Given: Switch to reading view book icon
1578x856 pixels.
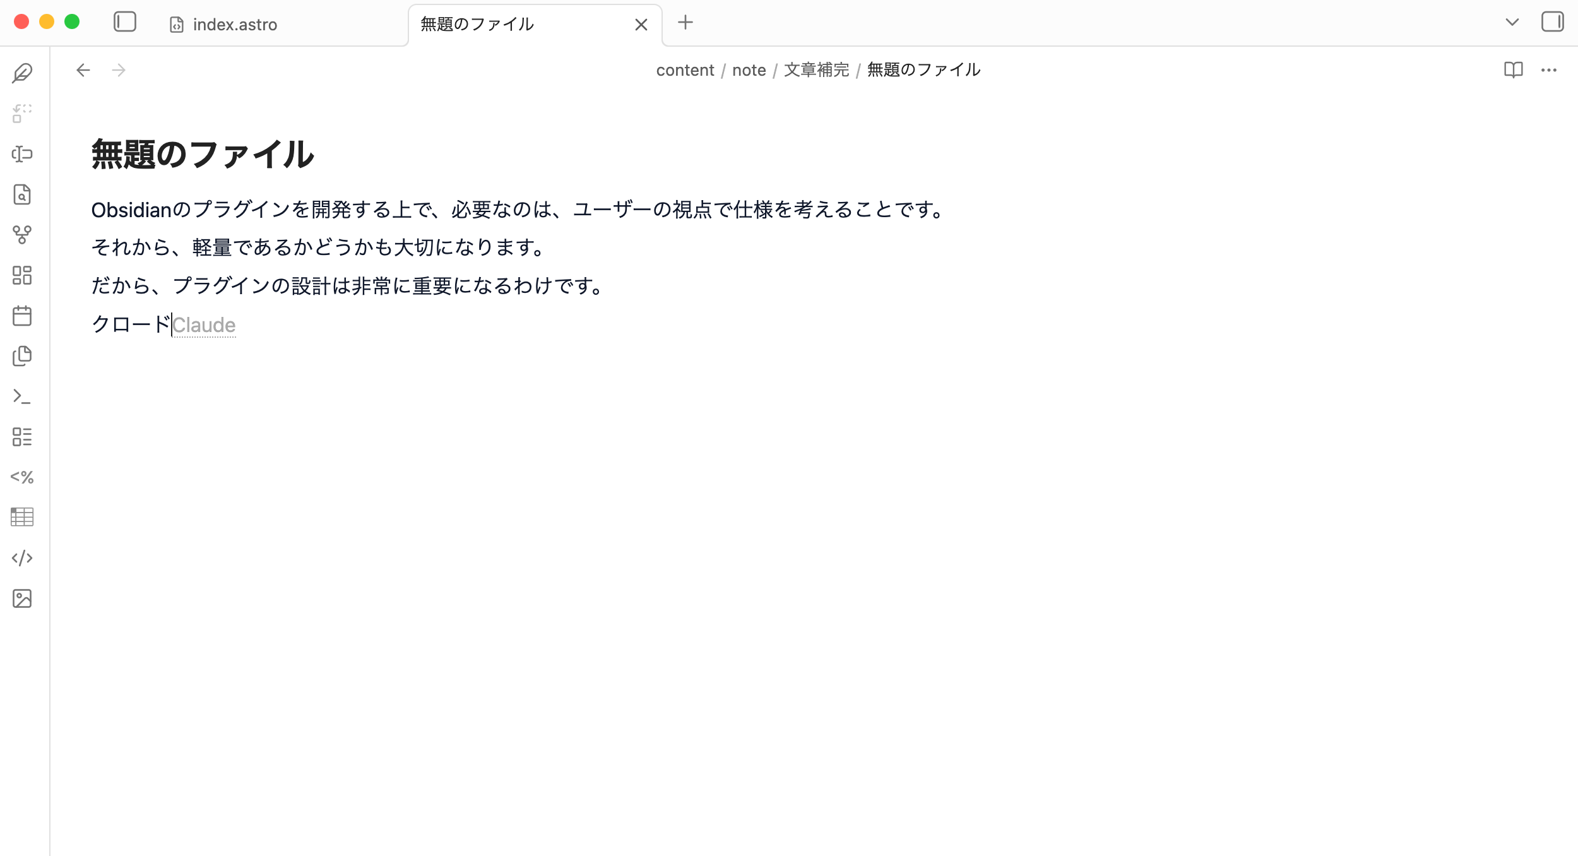Looking at the screenshot, I should click(x=1514, y=70).
